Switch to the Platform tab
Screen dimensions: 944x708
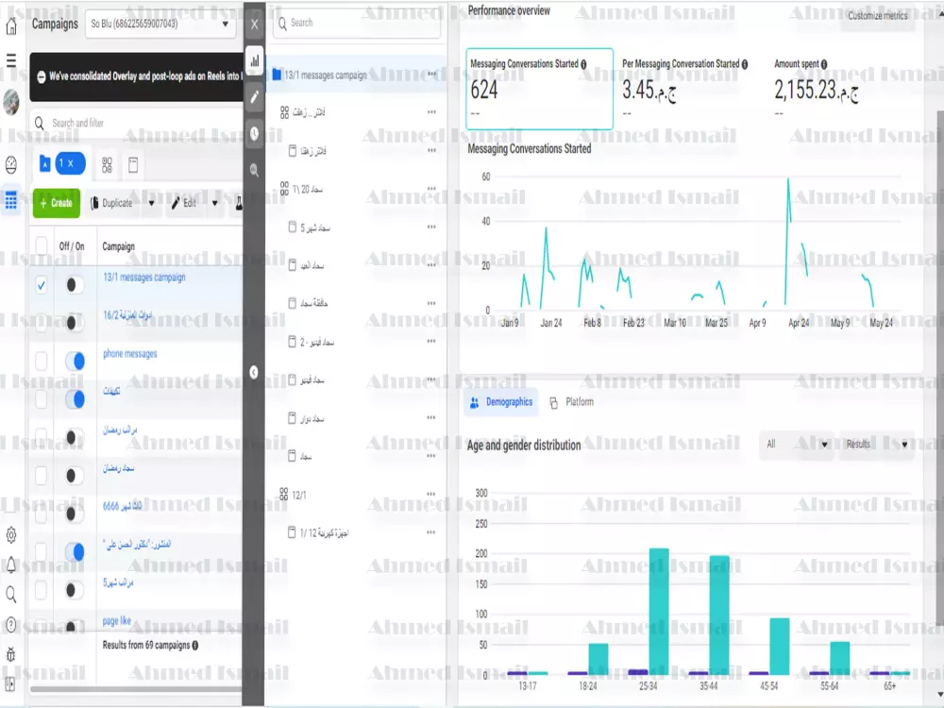[x=572, y=402]
